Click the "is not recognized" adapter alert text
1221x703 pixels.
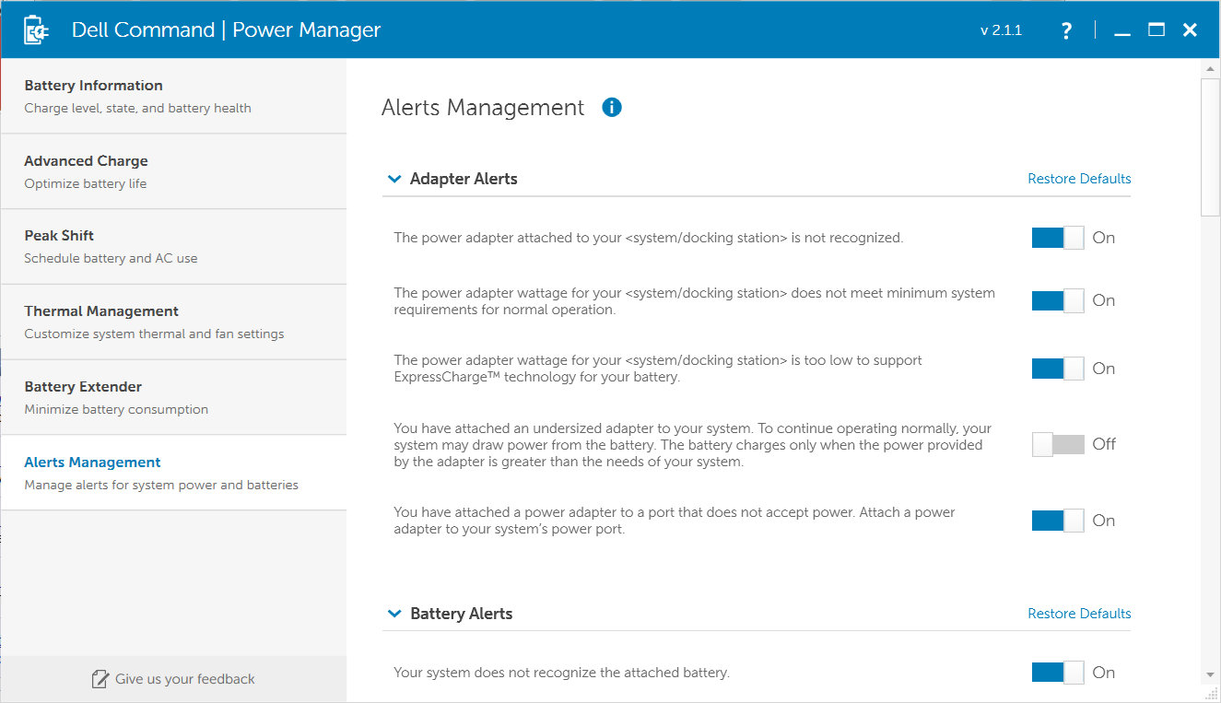click(x=649, y=238)
